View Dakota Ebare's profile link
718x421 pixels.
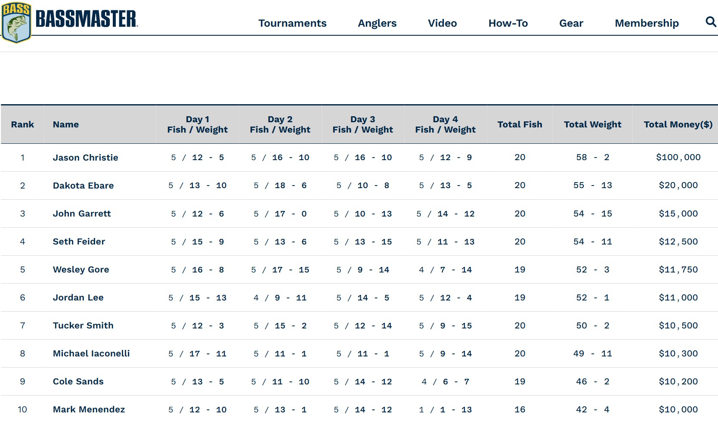click(x=83, y=186)
